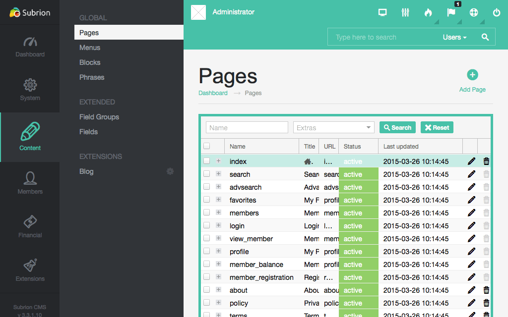Screen dimensions: 508x317
Task: Click the power logout icon
Action: (497, 12)
